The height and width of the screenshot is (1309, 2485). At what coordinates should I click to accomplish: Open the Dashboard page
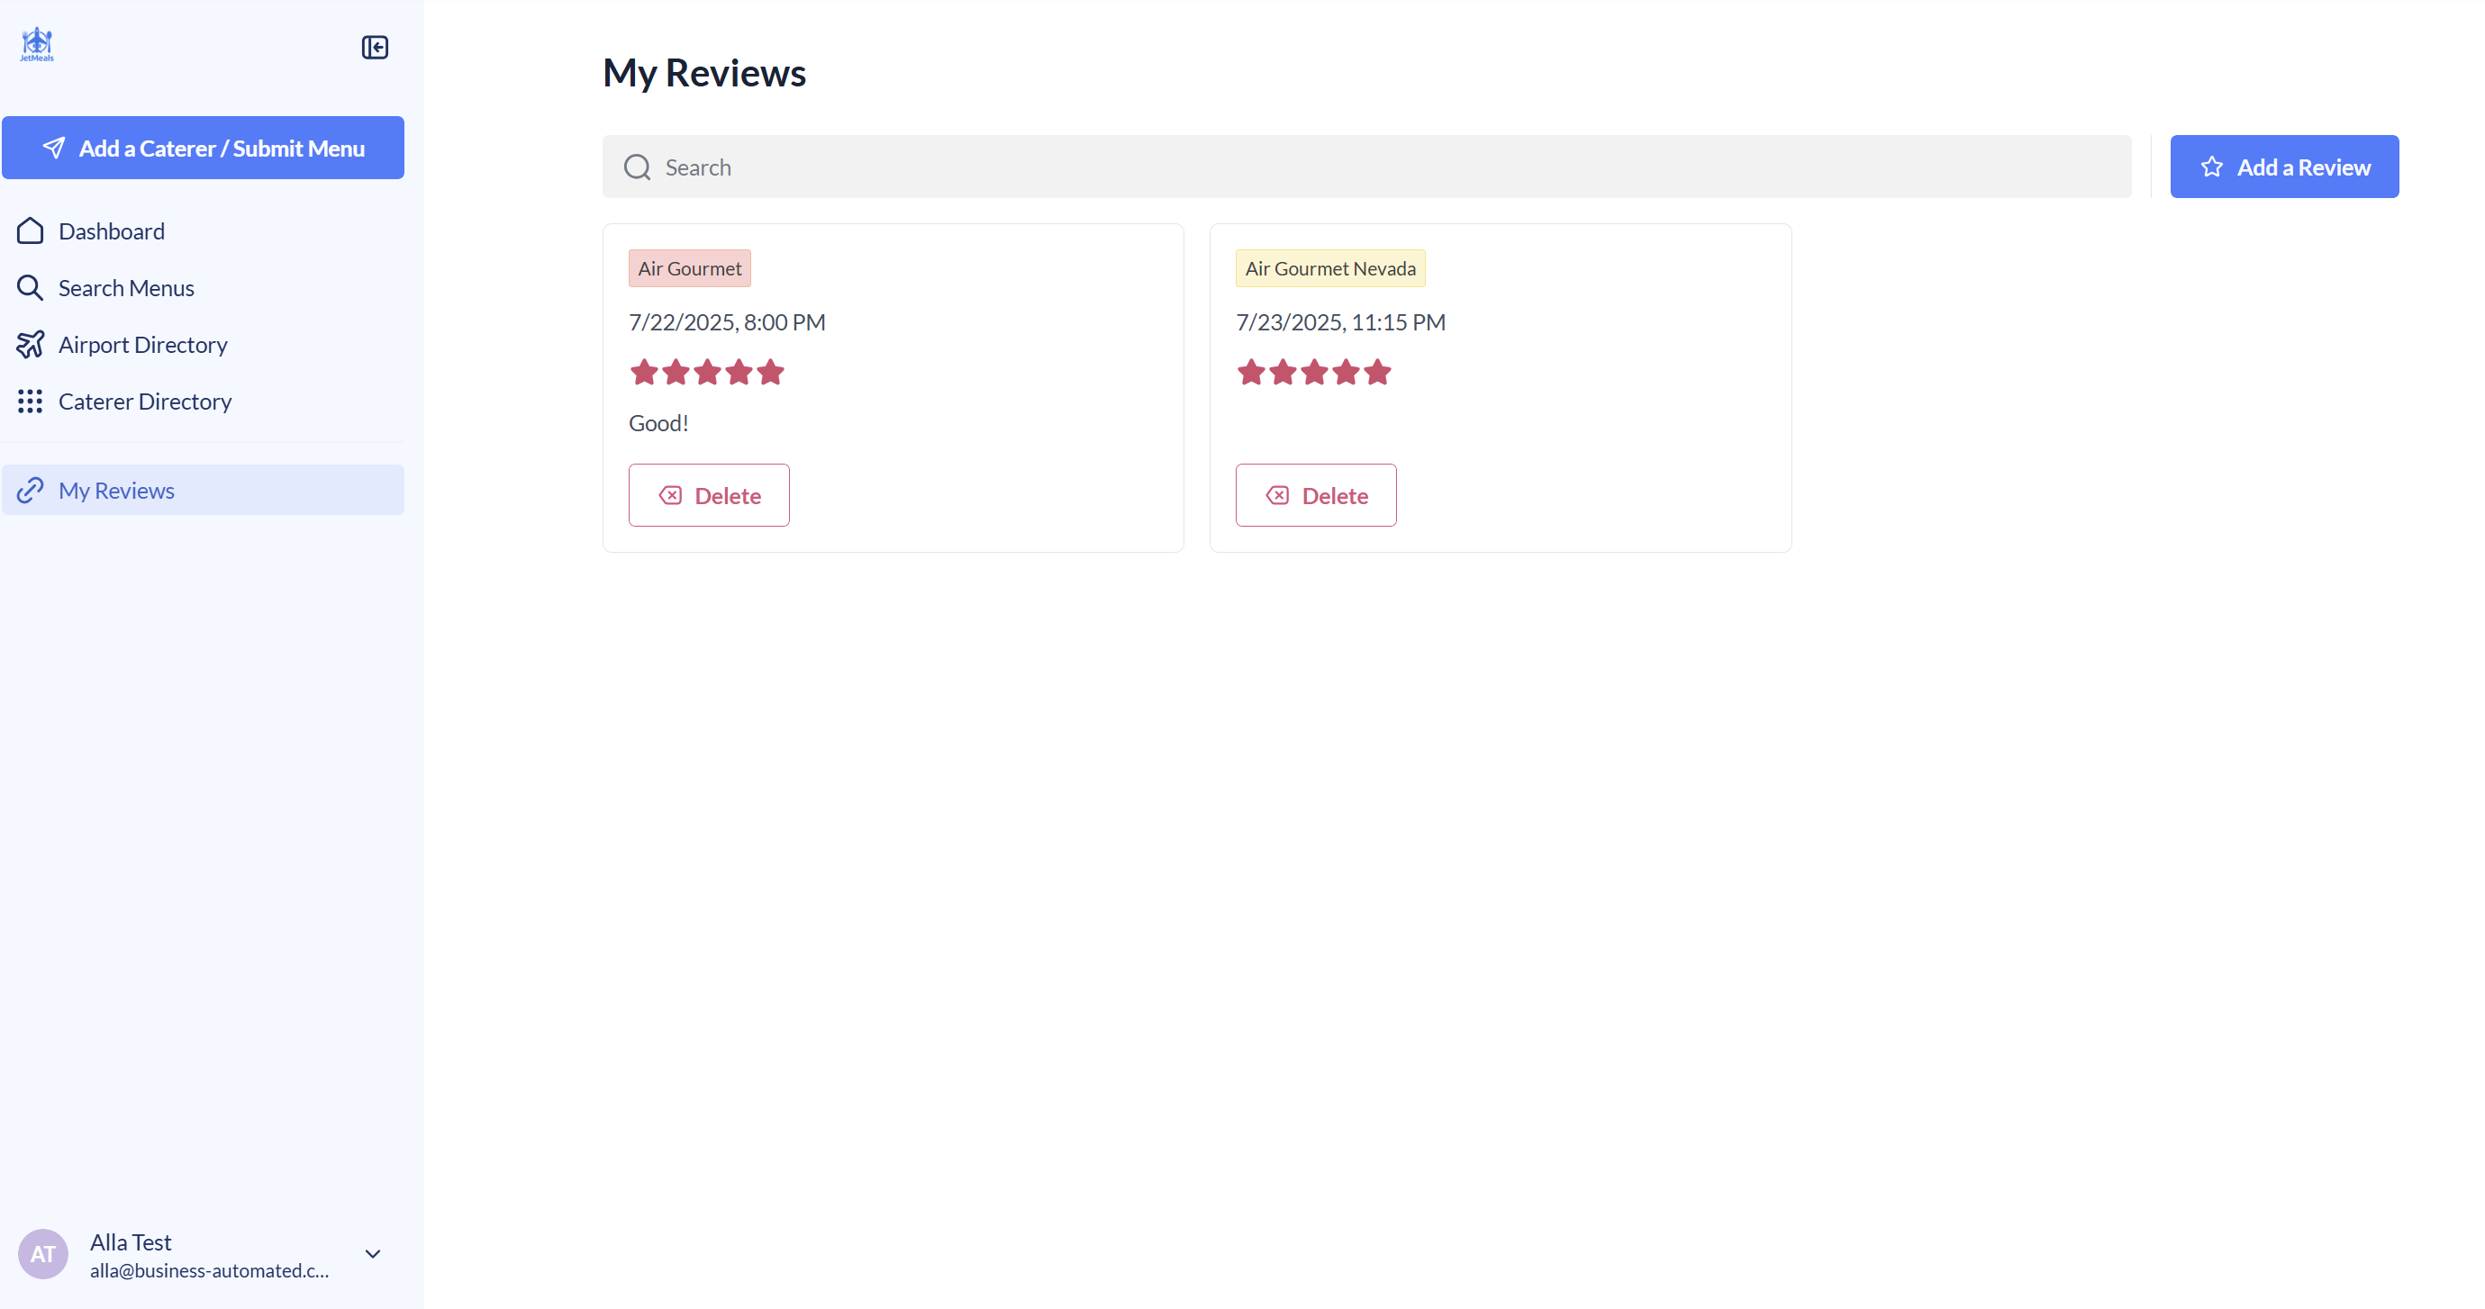pyautogui.click(x=111, y=231)
